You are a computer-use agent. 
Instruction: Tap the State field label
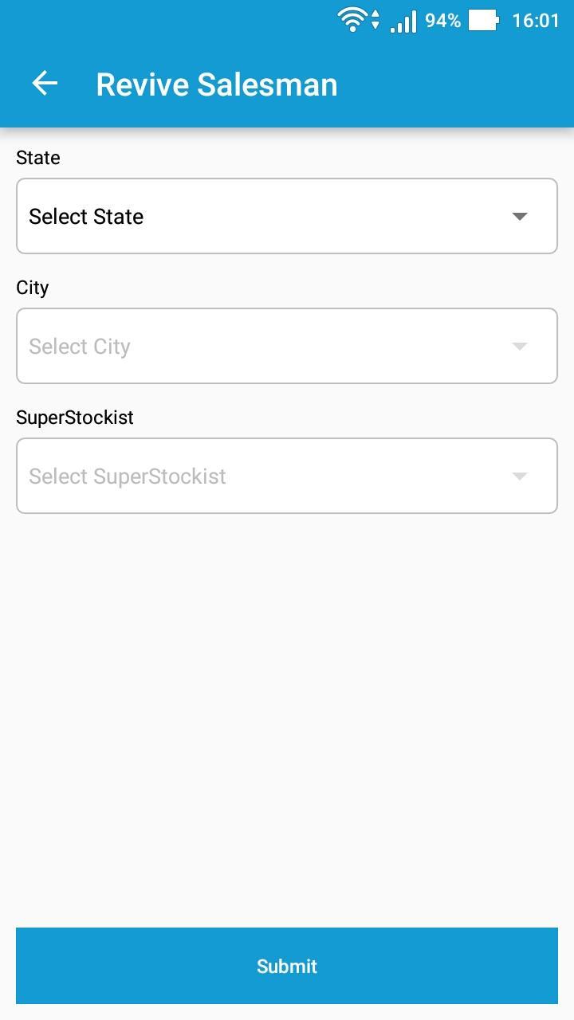click(x=38, y=158)
